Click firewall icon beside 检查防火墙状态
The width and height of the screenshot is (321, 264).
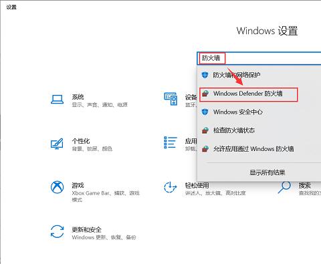(x=205, y=130)
